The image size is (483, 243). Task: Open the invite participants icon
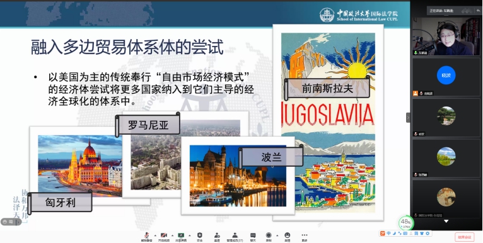[217, 237]
